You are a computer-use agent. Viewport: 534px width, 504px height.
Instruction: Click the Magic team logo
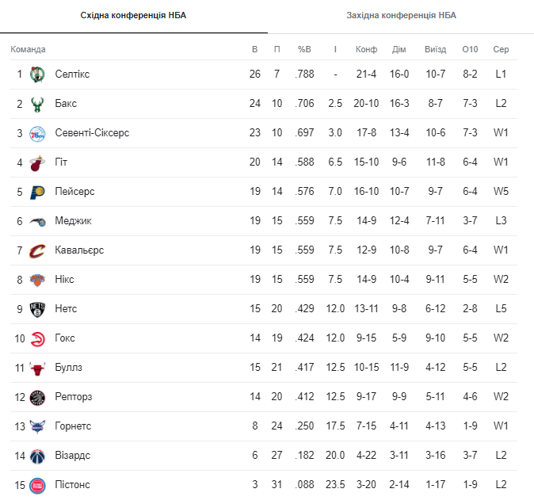(x=37, y=221)
